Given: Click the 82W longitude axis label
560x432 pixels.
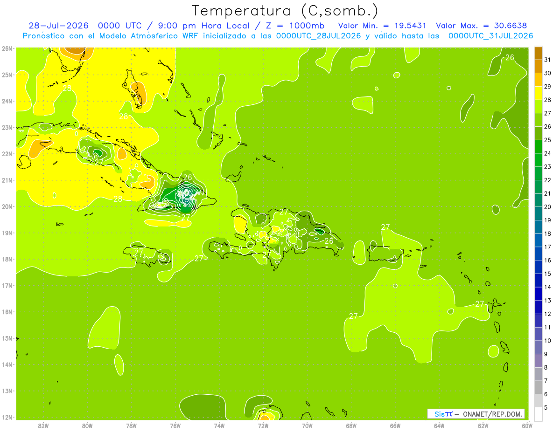Looking at the screenshot, I should 43,425.
